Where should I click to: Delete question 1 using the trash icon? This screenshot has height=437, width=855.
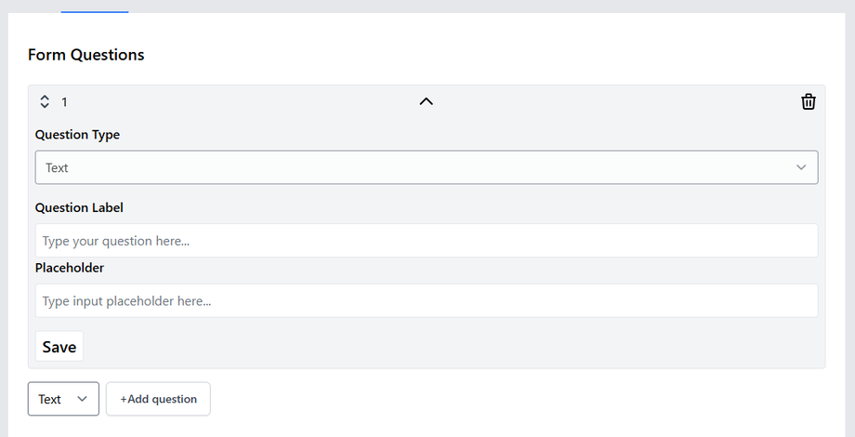point(809,101)
